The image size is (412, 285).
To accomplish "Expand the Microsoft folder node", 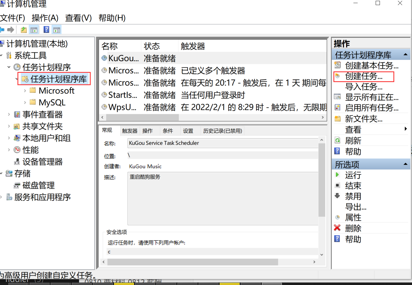I will click(x=25, y=91).
